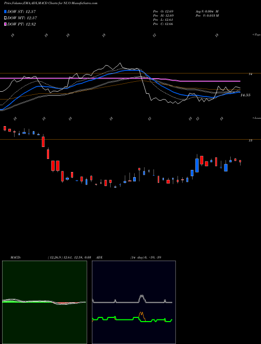
Task: Click the blue DOW ST legend swatch
Action: (x=6, y=11)
